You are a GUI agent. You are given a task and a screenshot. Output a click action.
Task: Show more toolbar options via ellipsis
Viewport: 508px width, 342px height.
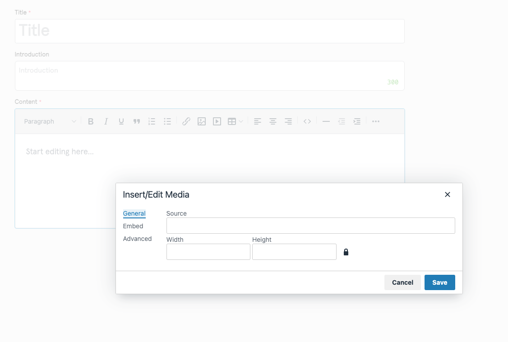coord(376,121)
